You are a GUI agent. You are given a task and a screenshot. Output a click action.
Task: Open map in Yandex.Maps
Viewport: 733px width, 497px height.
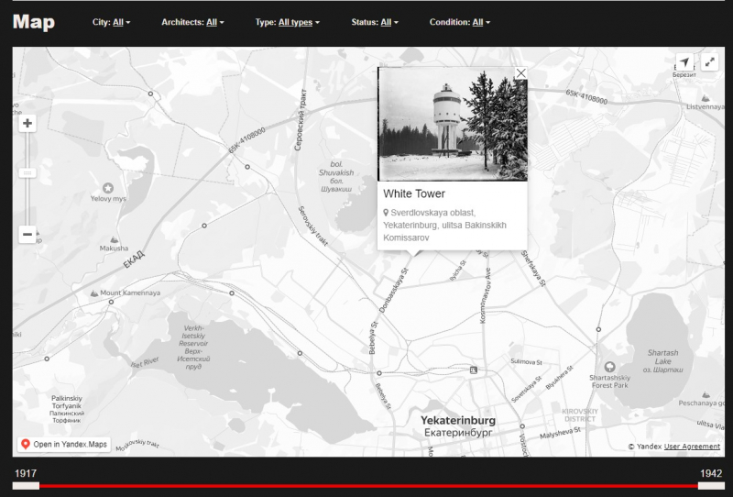pyautogui.click(x=64, y=445)
